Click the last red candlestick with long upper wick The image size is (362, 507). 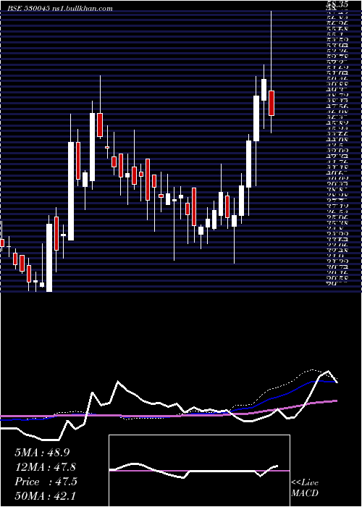(271, 103)
